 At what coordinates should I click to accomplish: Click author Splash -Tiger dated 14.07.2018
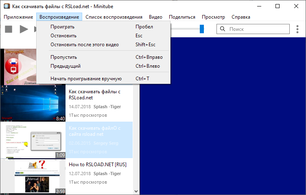click(107, 107)
